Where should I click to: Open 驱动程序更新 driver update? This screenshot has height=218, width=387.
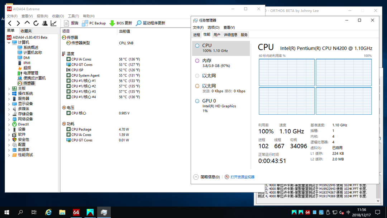click(150, 23)
